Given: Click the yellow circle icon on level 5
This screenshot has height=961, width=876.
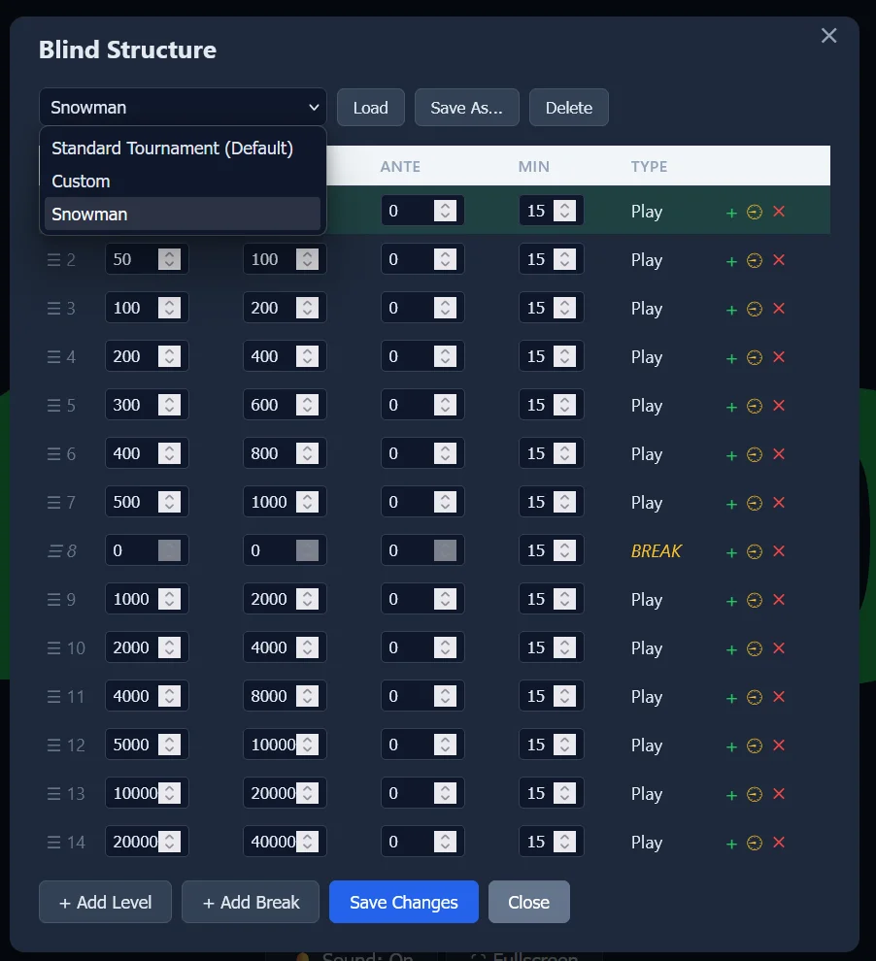Looking at the screenshot, I should pyautogui.click(x=755, y=406).
